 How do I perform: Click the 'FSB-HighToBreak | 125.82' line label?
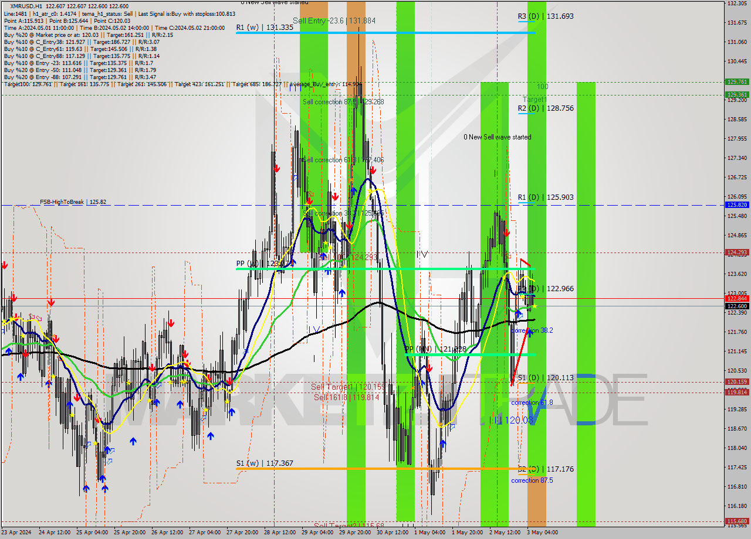(x=73, y=202)
